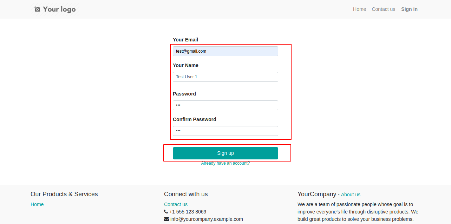Click the footer Contact us link
Viewport: 451px width, 224px height.
coord(176,204)
